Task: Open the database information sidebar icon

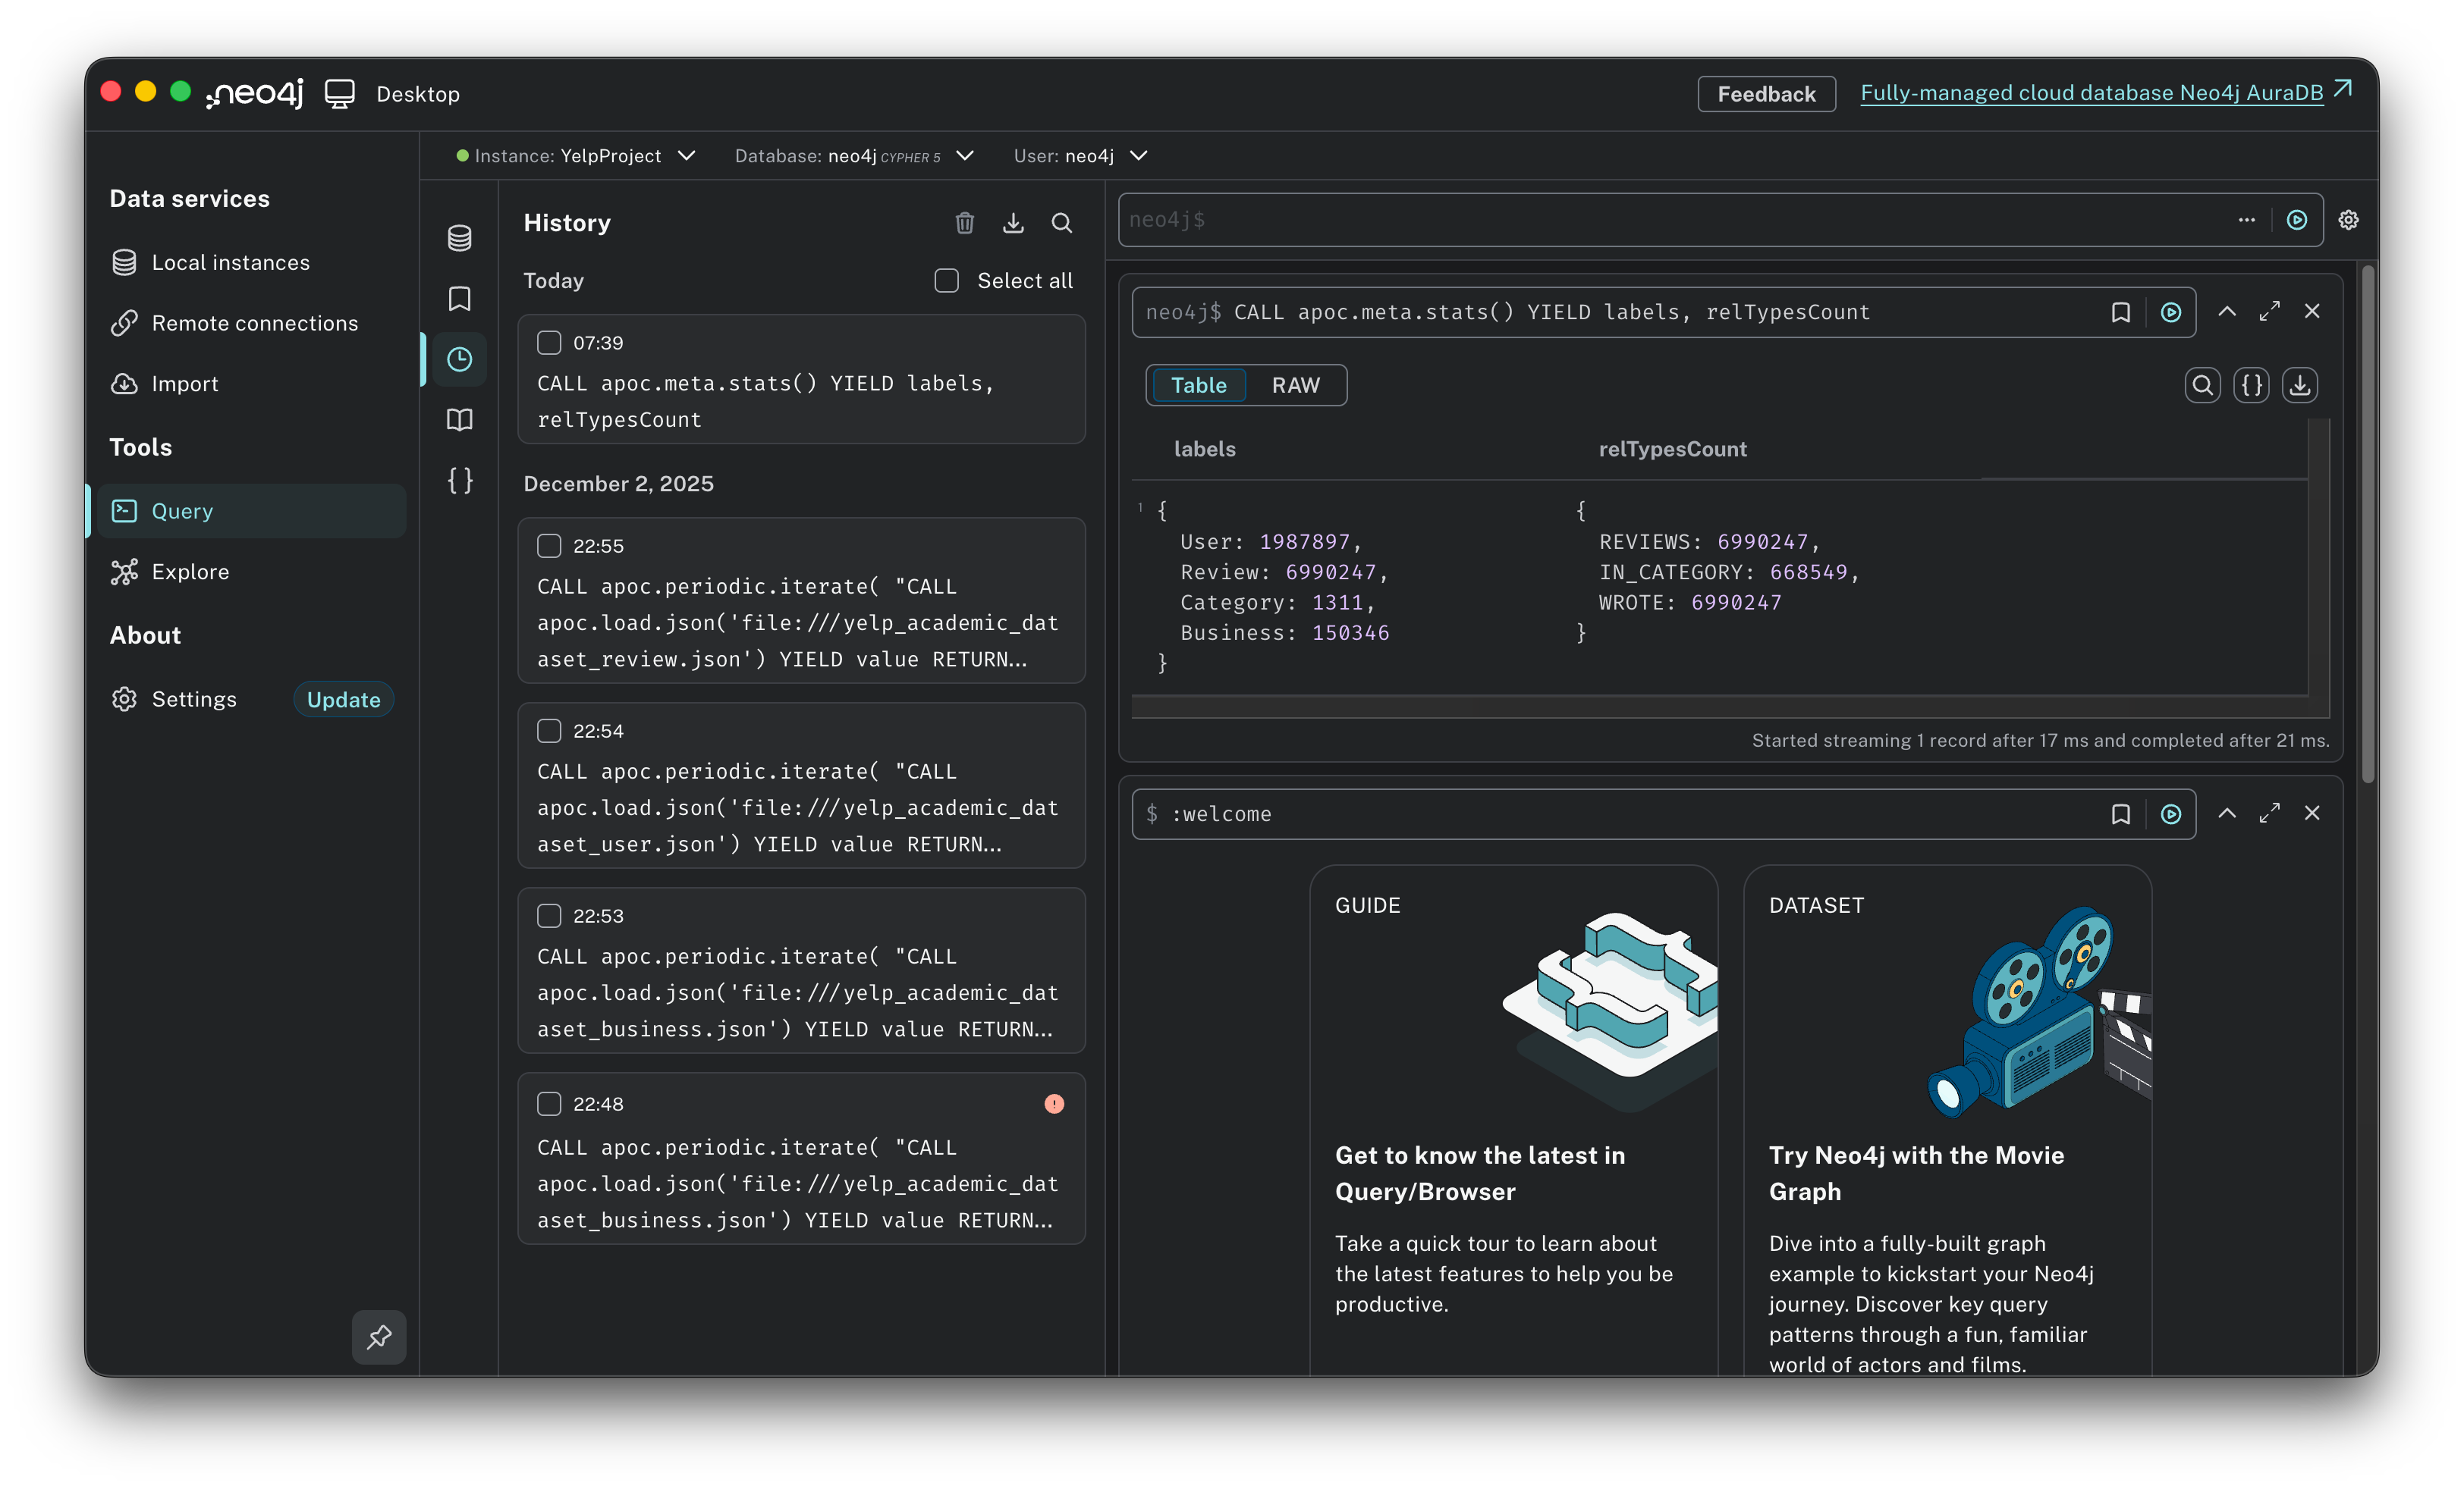Action: tap(459, 238)
